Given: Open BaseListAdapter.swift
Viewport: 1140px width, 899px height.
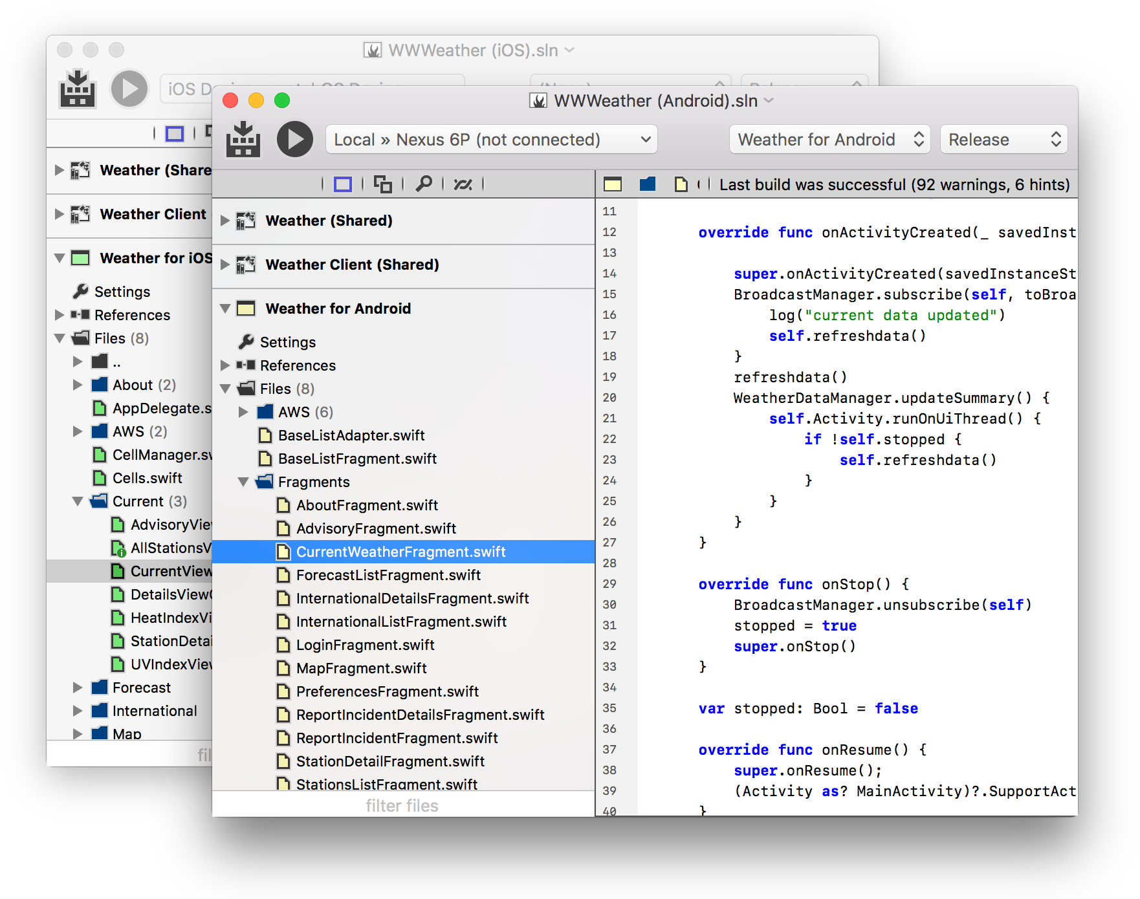Looking at the screenshot, I should click(x=351, y=435).
